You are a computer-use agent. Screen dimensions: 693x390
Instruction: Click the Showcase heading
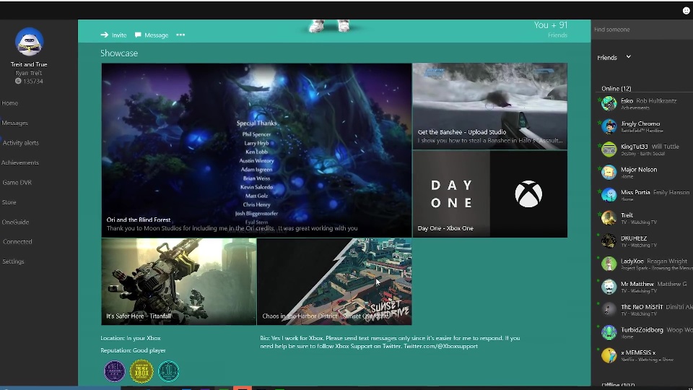pyautogui.click(x=119, y=53)
